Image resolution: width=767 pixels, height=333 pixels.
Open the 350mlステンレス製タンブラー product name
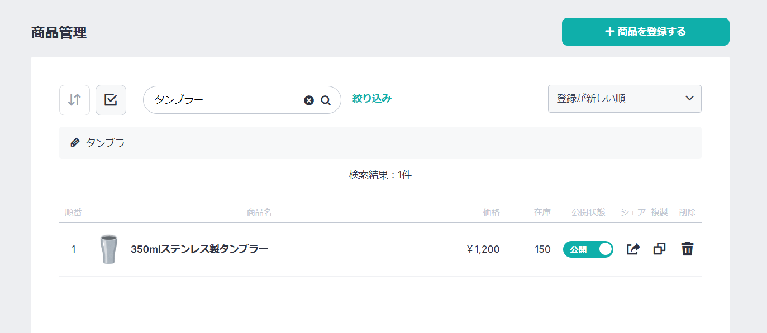[x=199, y=249]
